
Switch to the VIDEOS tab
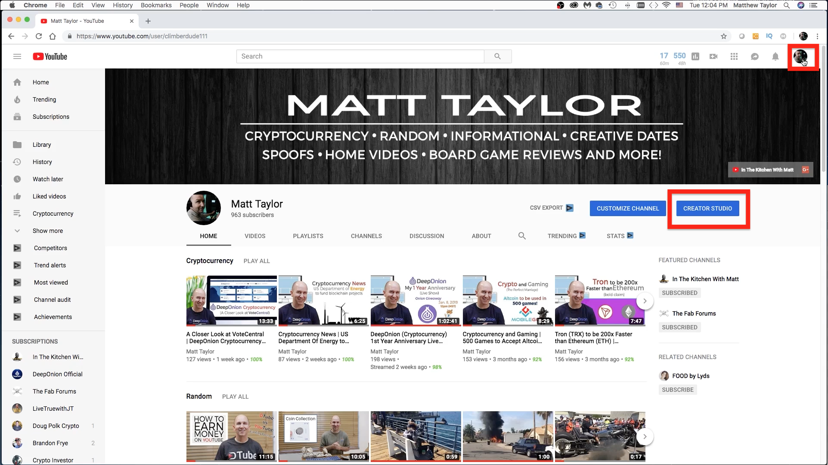[x=255, y=236]
